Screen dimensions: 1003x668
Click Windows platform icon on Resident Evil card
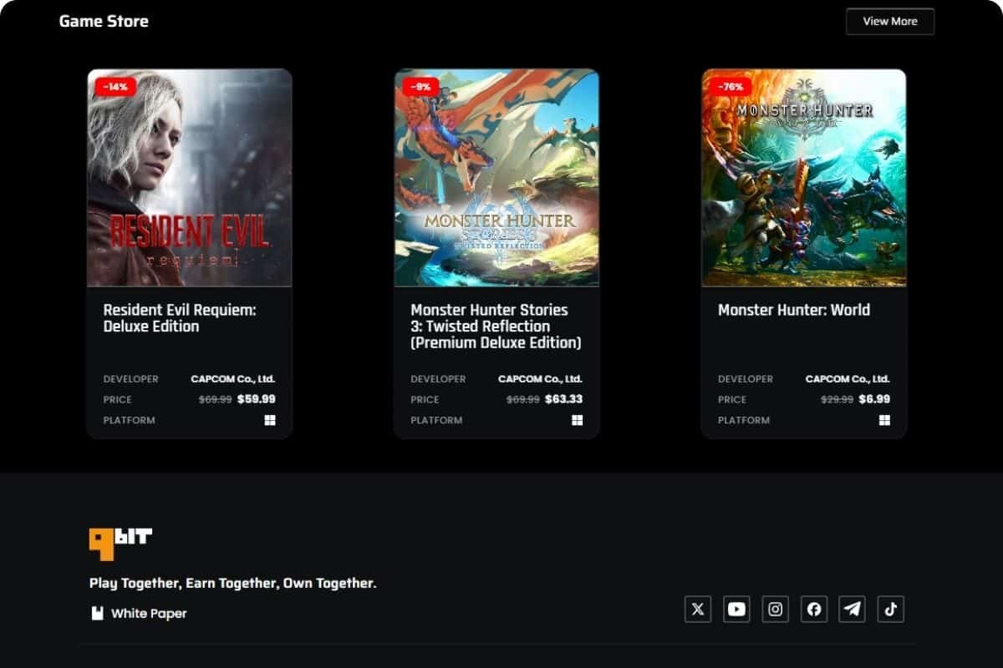269,420
